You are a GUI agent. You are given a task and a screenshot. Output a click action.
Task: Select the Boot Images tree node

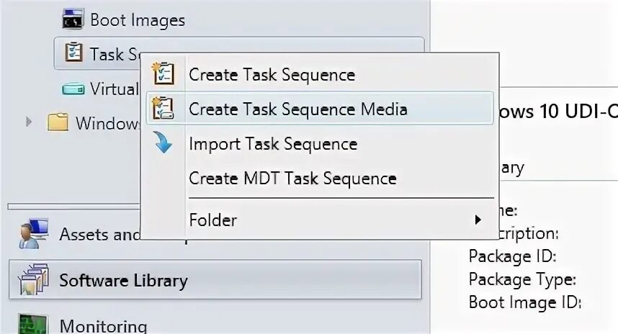click(138, 20)
